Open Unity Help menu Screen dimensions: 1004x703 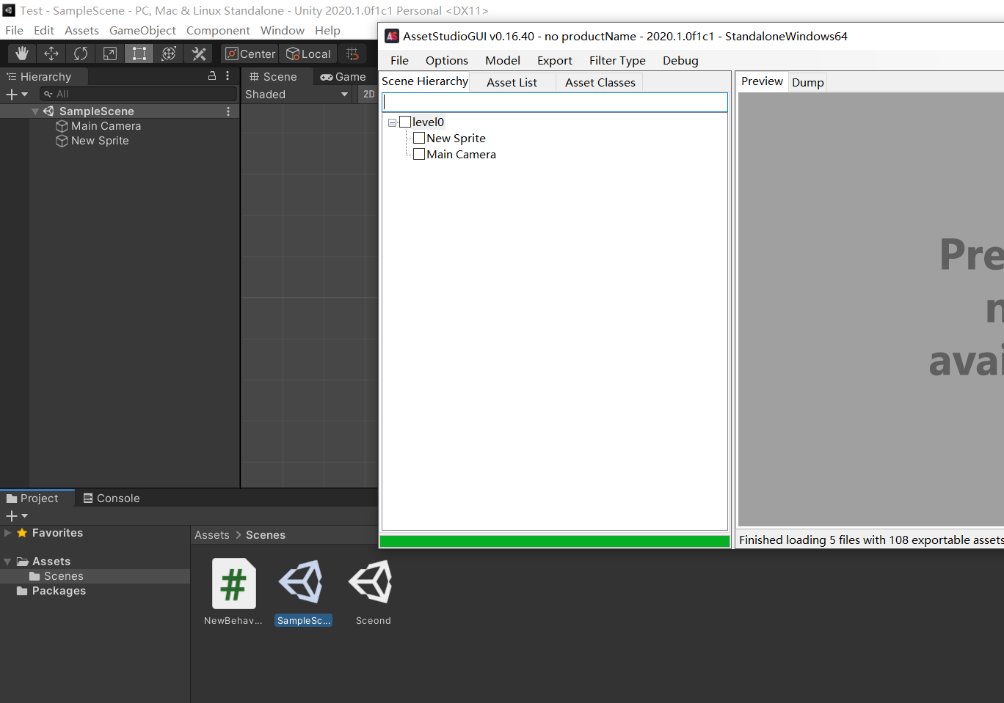[x=327, y=30]
